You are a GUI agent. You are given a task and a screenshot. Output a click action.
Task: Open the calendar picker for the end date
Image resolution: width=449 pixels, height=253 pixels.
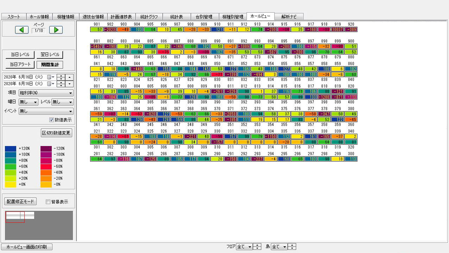coord(49,83)
